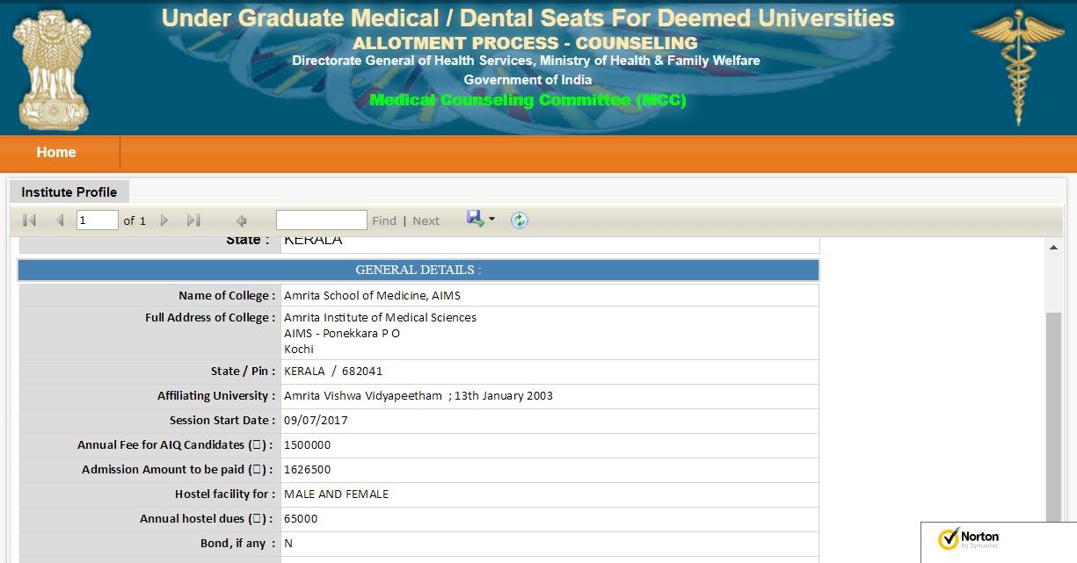Click the find text search box
Image resolution: width=1077 pixels, height=563 pixels.
[x=321, y=220]
